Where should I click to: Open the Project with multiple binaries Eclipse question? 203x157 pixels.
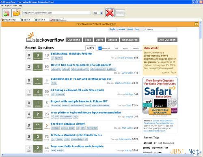coord(79,101)
